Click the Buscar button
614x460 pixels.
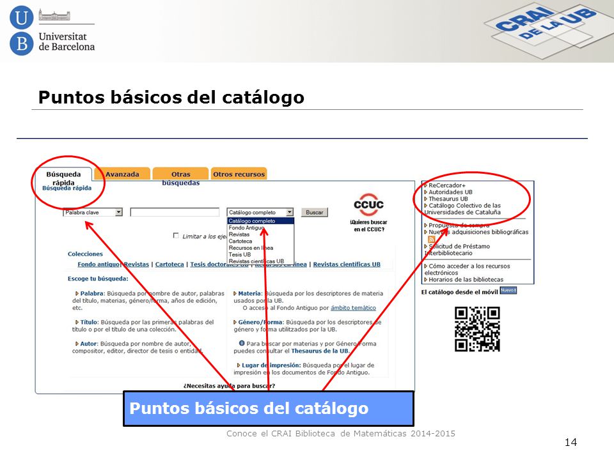315,212
